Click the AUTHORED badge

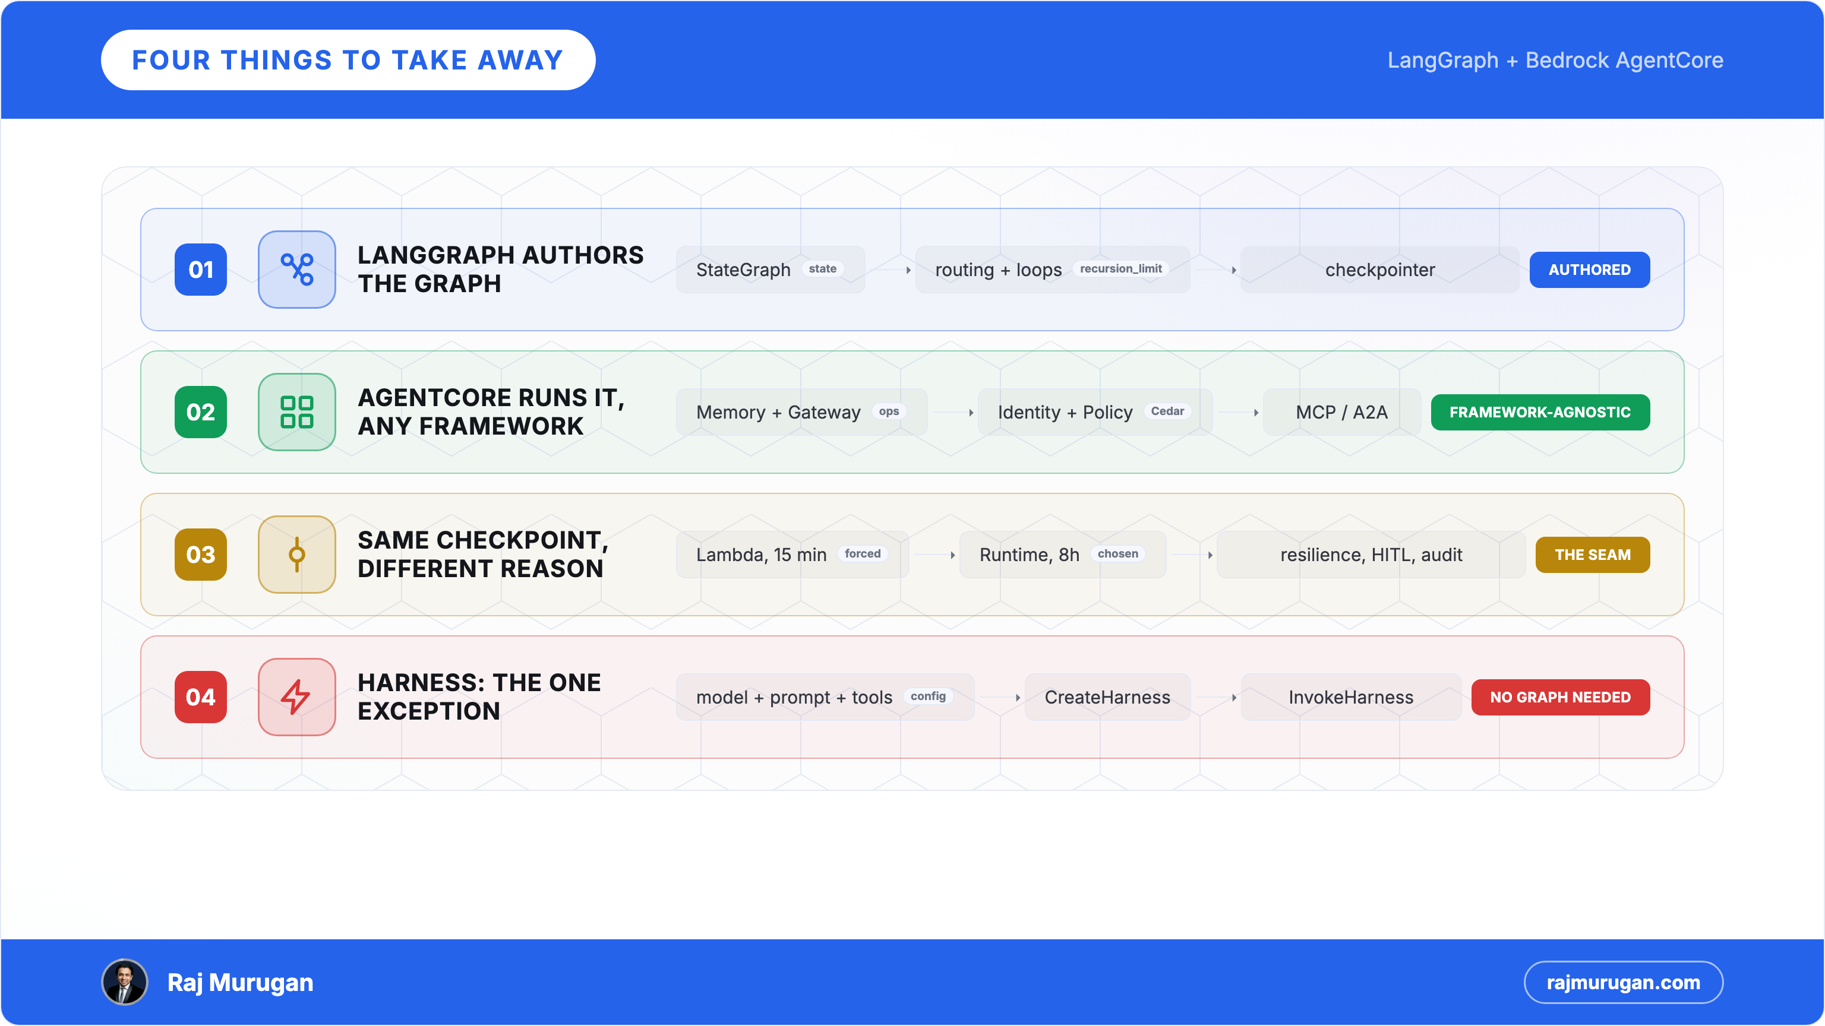coord(1589,269)
